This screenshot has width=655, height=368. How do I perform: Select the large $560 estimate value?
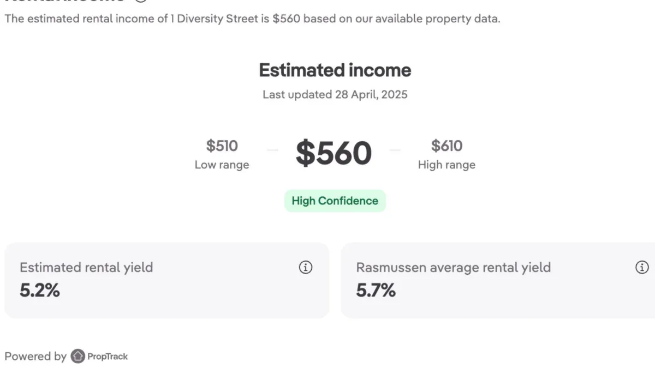click(x=334, y=153)
